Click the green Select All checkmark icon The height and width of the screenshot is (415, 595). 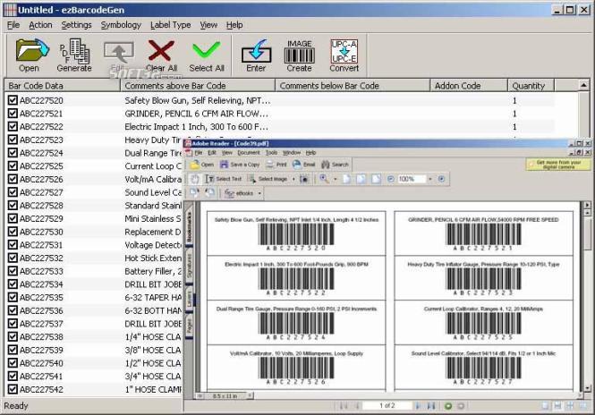[207, 50]
